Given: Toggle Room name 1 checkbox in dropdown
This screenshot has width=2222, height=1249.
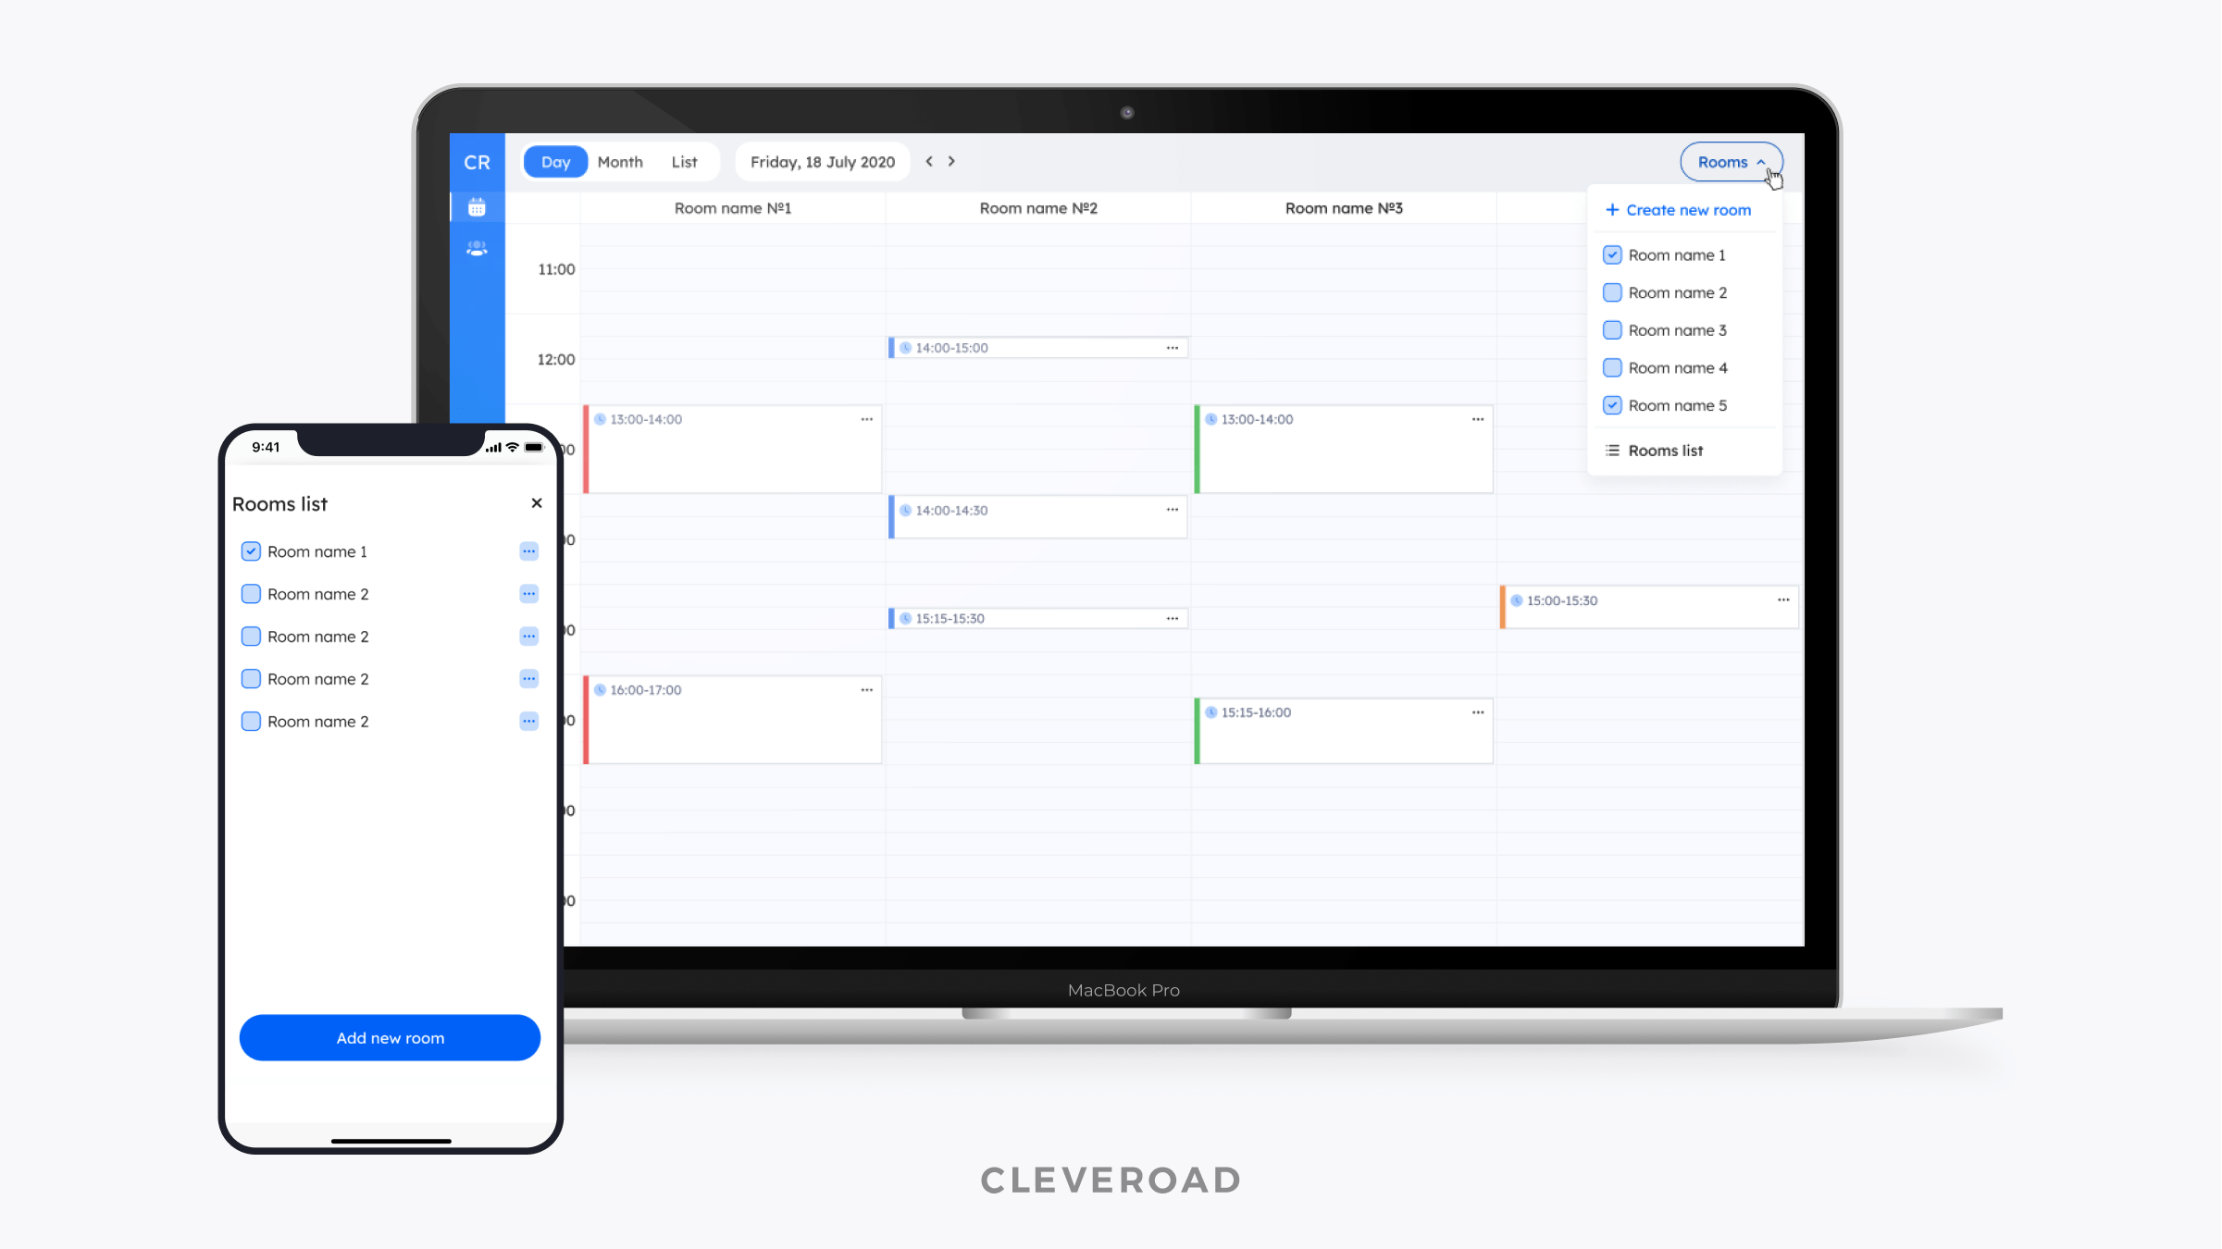Looking at the screenshot, I should coord(1613,254).
